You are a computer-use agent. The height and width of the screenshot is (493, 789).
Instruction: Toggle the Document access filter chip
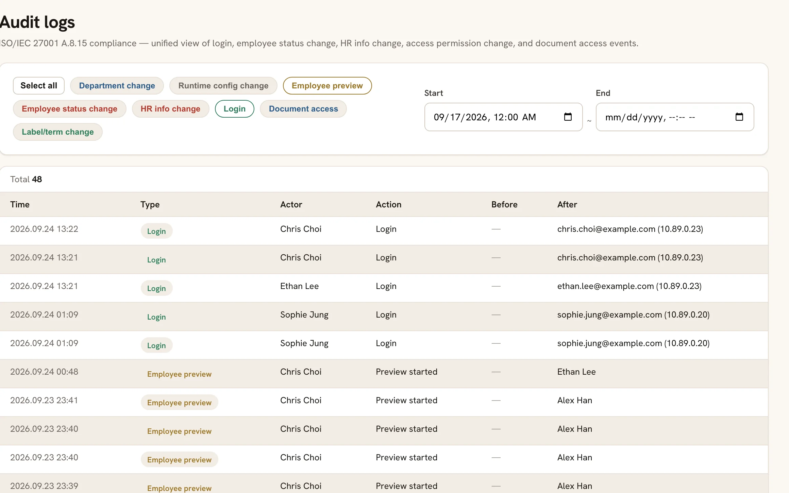pyautogui.click(x=303, y=109)
